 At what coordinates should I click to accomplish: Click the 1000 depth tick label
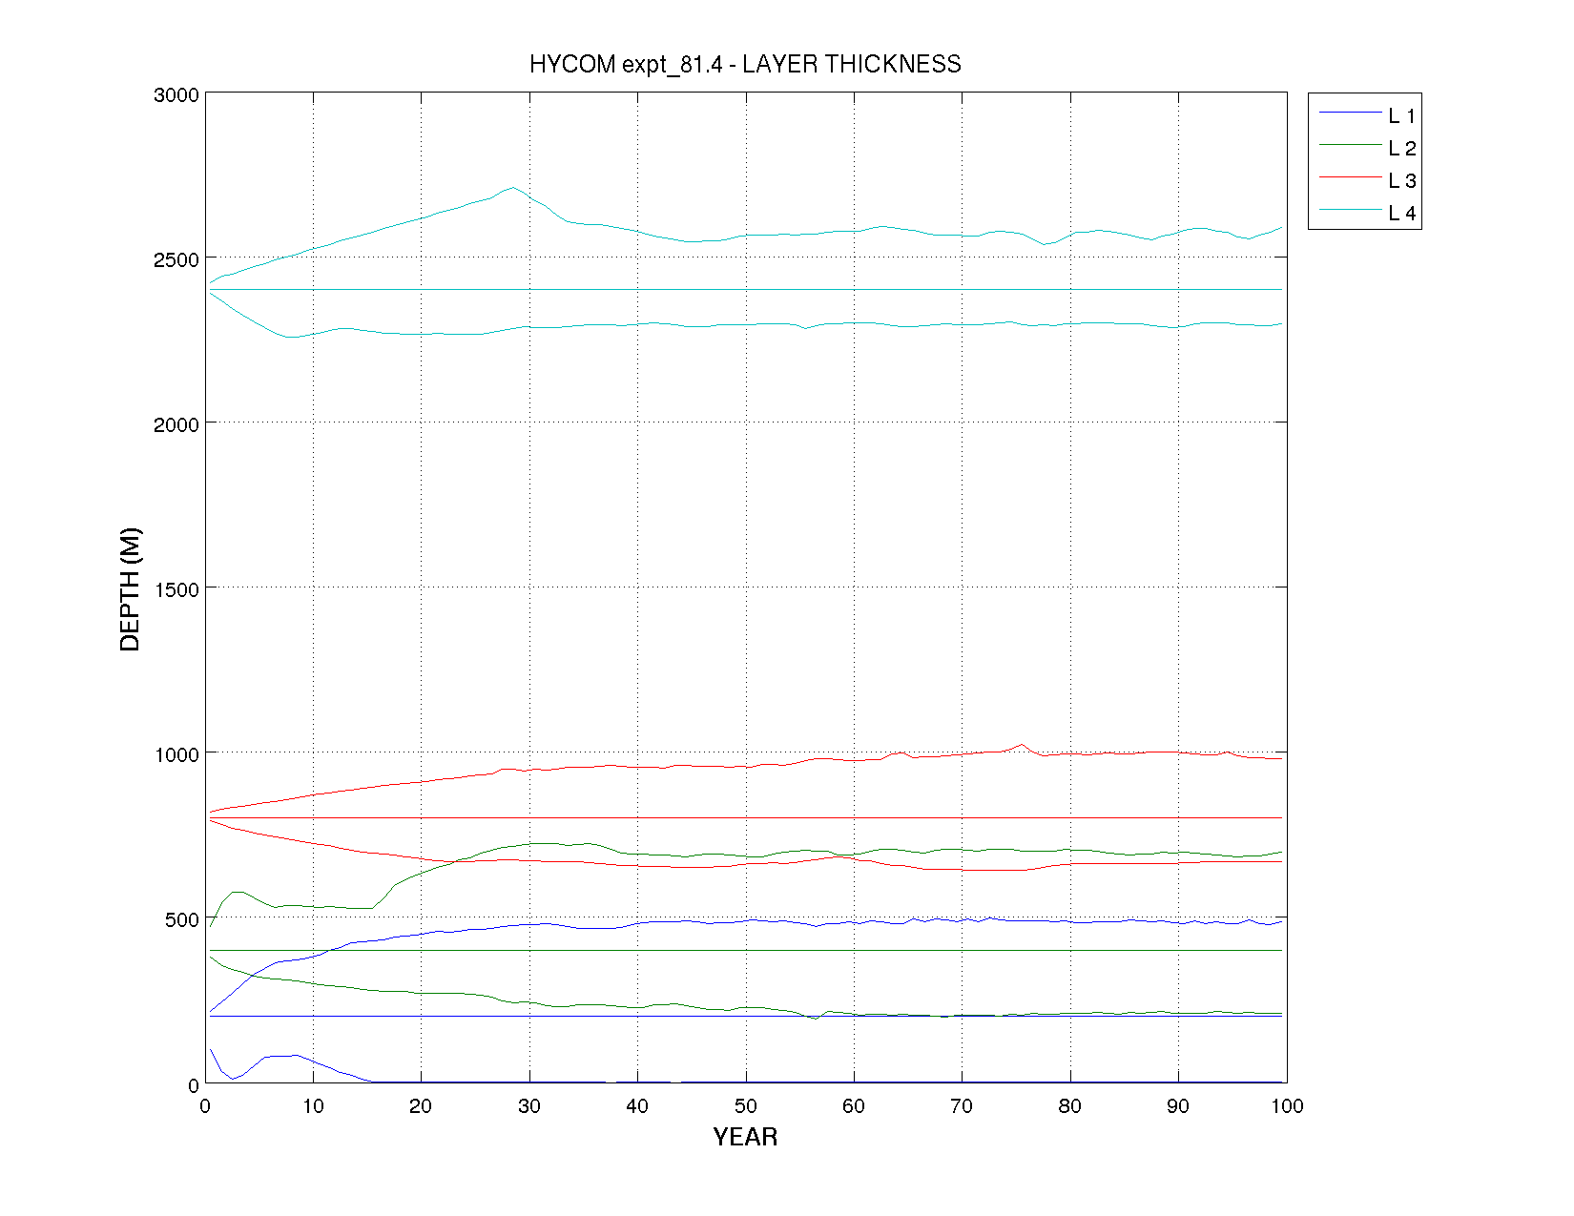pyautogui.click(x=176, y=754)
